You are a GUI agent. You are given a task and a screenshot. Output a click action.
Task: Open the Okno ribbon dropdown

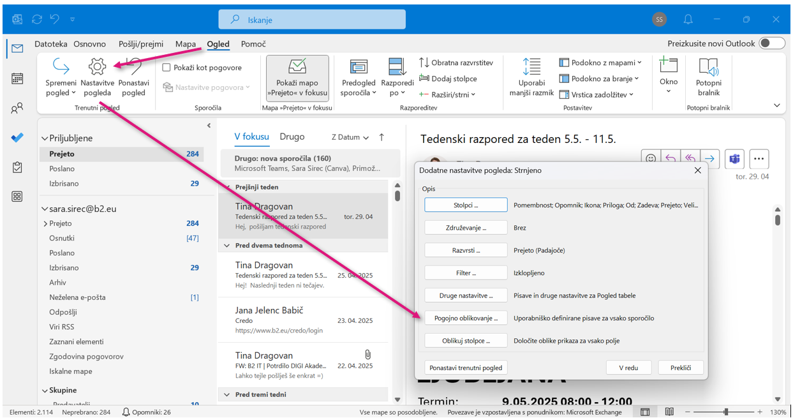669,75
